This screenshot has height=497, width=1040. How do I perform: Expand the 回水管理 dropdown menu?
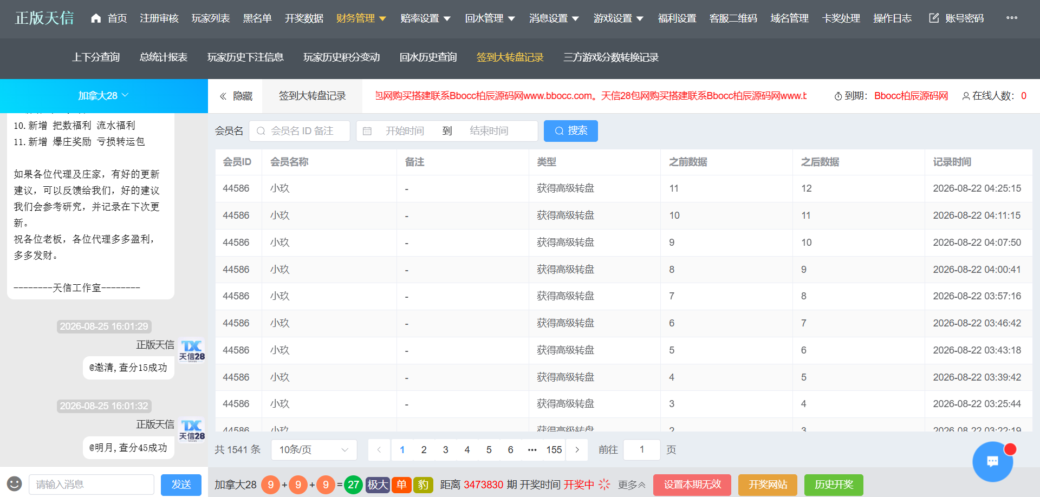tap(490, 18)
